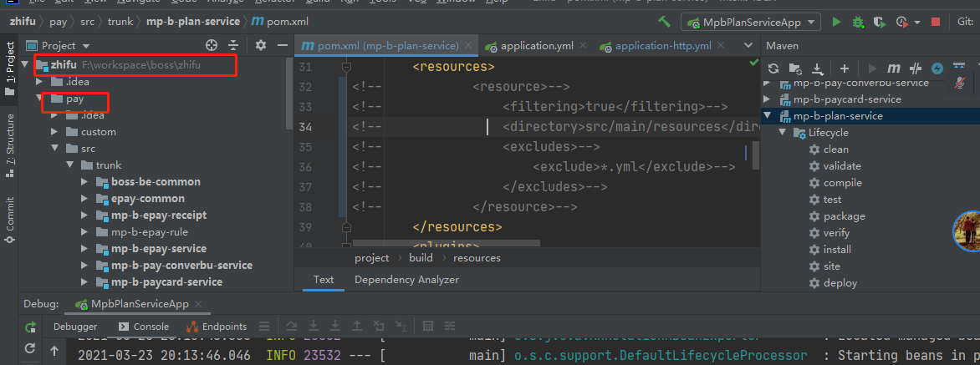Reload all Maven projects
The height and width of the screenshot is (365, 980).
[773, 68]
